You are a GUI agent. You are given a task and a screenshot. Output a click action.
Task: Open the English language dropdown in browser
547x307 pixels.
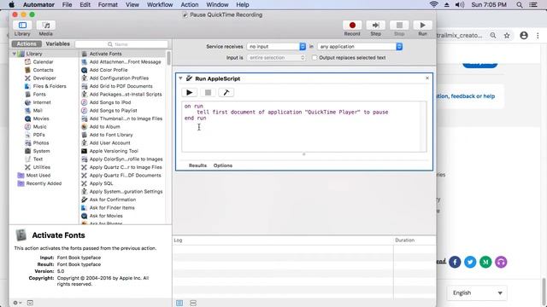(x=477, y=293)
